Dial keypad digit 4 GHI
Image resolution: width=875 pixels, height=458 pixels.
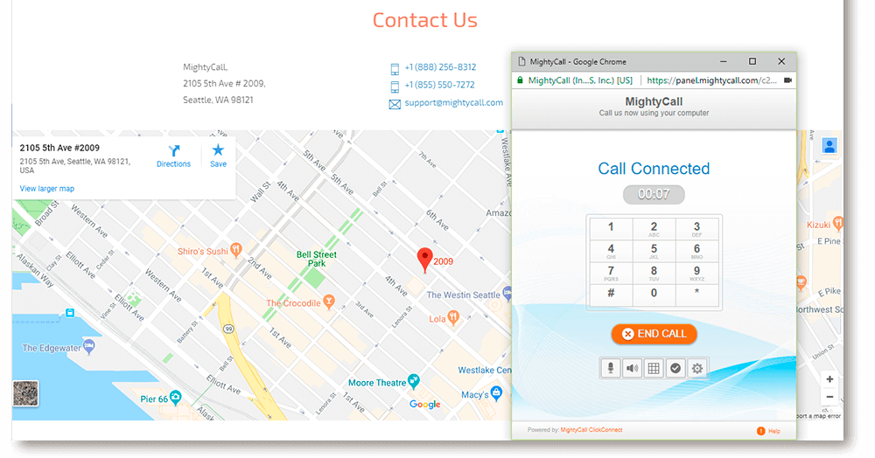[x=611, y=251]
